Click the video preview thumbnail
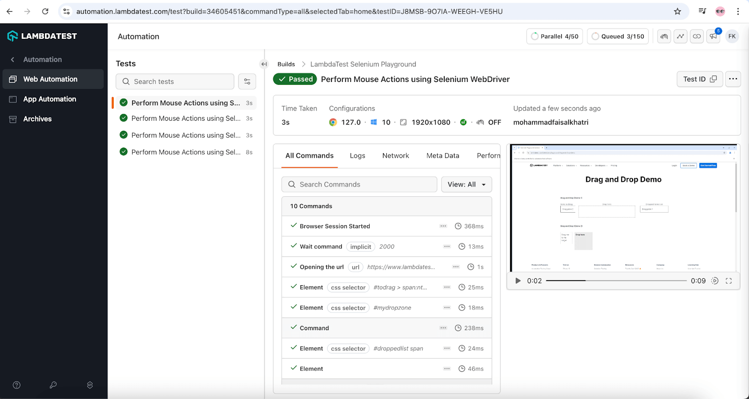Image resolution: width=749 pixels, height=399 pixels. coord(624,208)
